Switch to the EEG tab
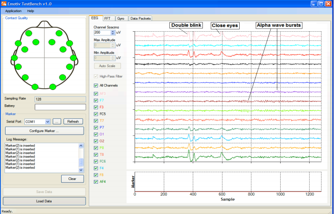 tap(96, 18)
